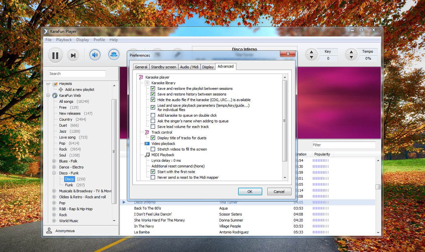
Task: Click the blue singers group icon
Action: tap(114, 54)
